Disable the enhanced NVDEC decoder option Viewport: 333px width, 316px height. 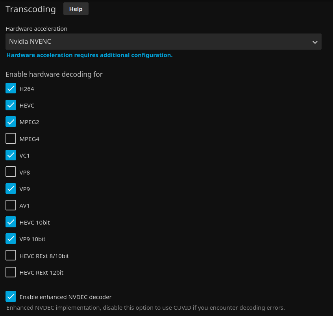(11, 297)
